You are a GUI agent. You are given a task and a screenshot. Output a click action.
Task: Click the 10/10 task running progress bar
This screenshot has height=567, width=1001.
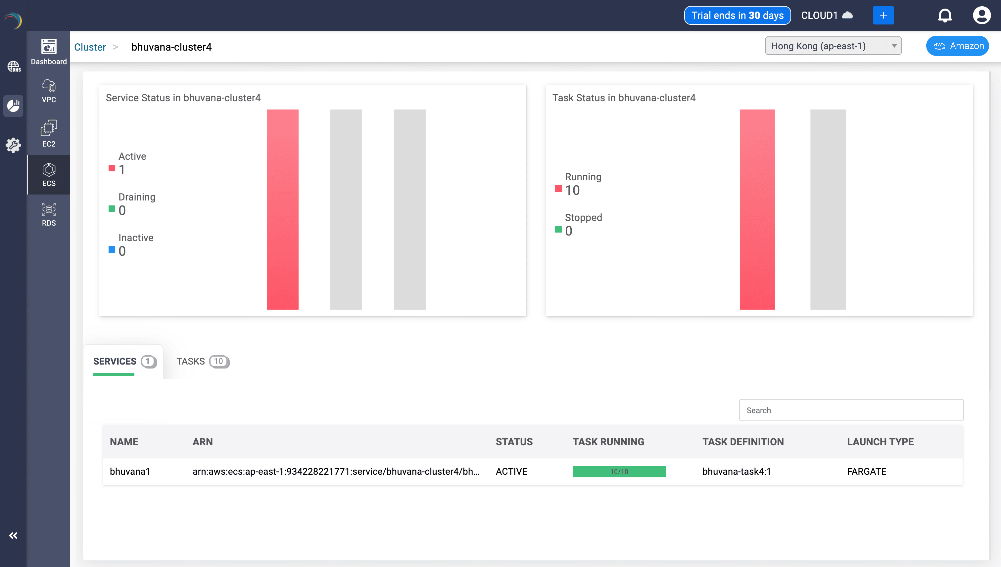[x=619, y=472]
